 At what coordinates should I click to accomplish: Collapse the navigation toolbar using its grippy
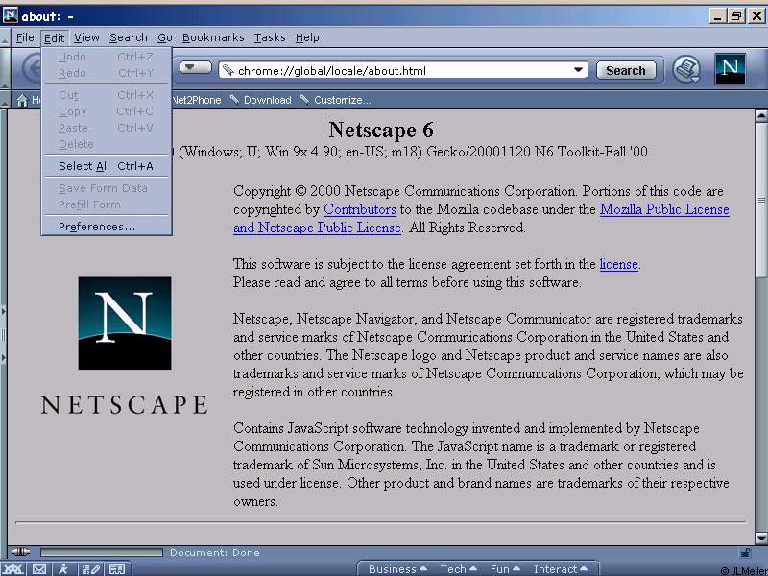pyautogui.click(x=5, y=68)
